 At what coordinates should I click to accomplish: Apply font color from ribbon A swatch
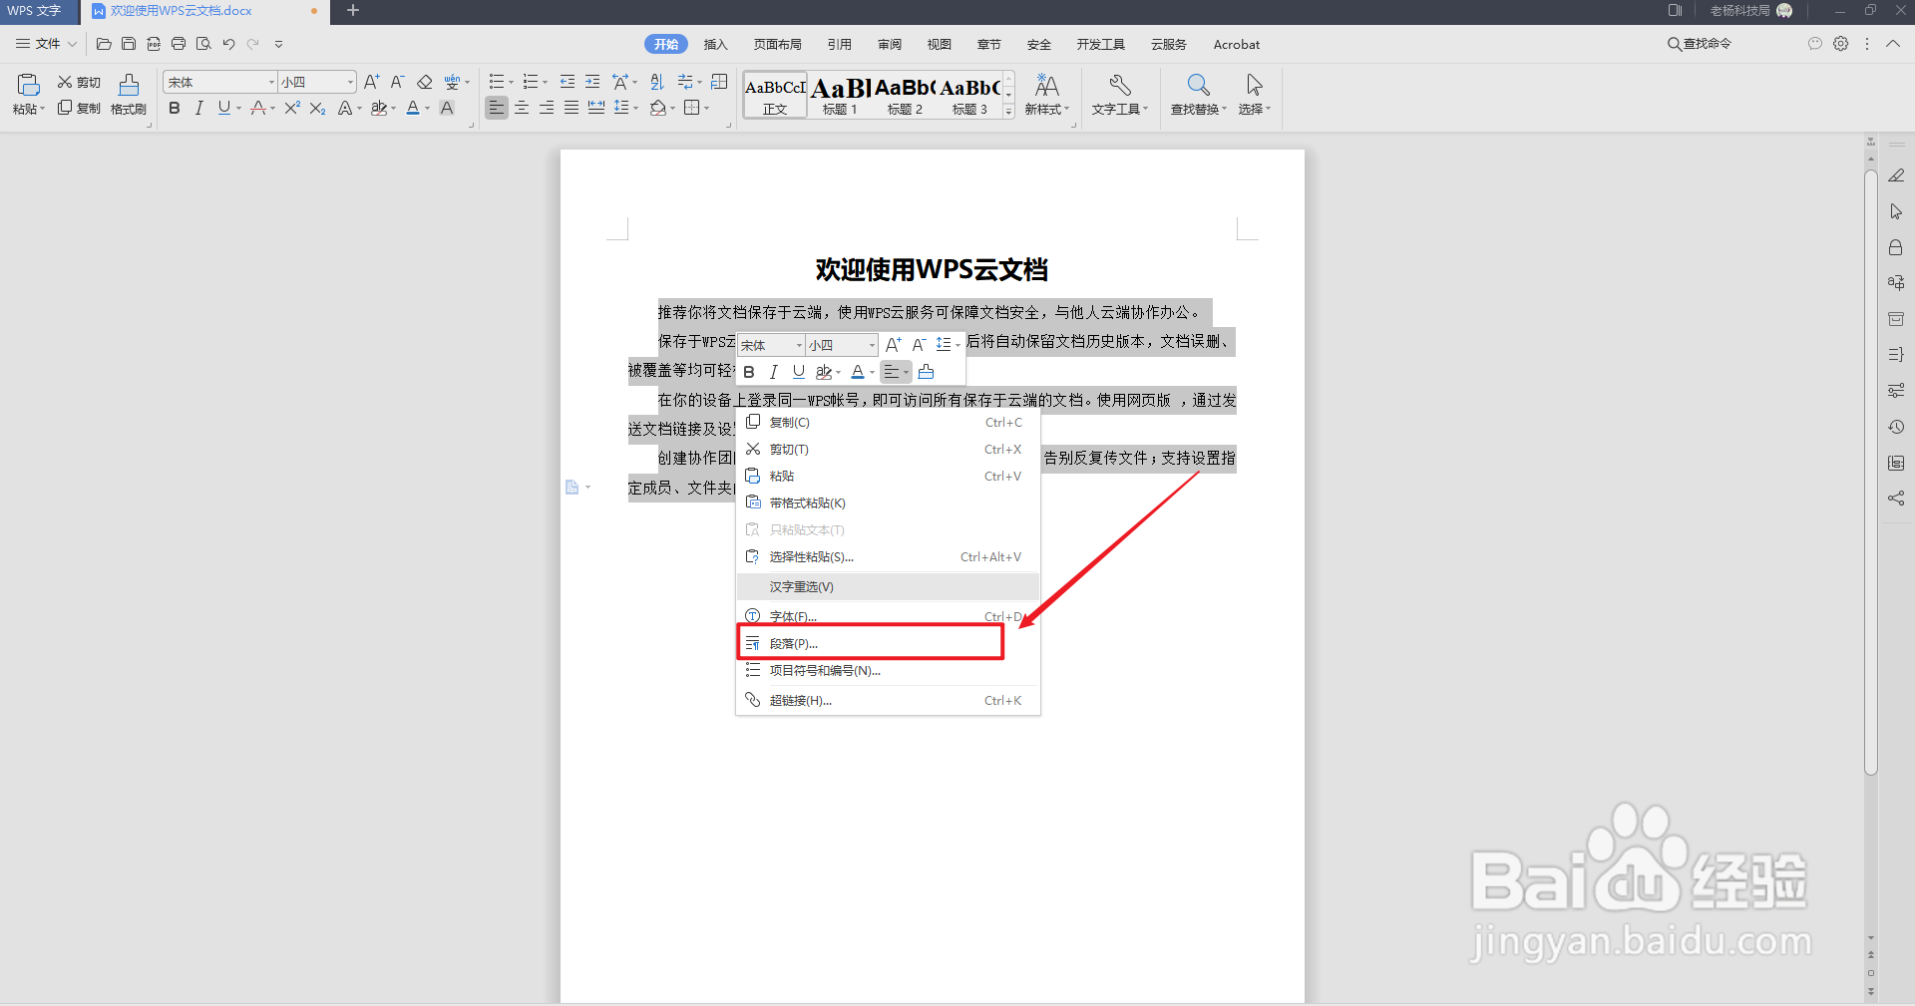pyautogui.click(x=413, y=108)
